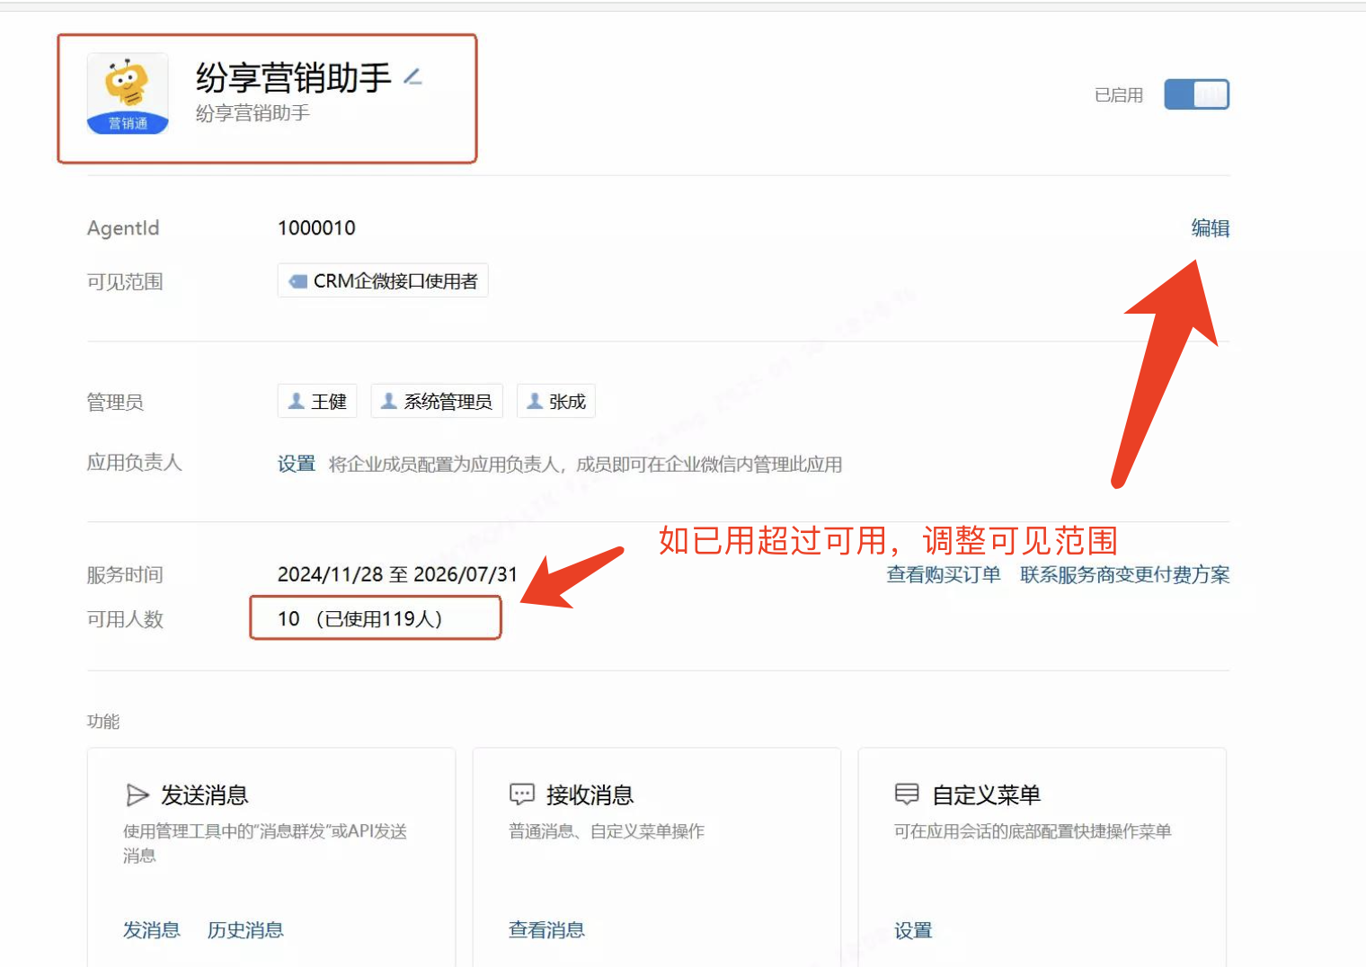Viewport: 1366px width, 967px height.
Task: Click the 自定义菜单 card heading
Action: pyautogui.click(x=987, y=795)
